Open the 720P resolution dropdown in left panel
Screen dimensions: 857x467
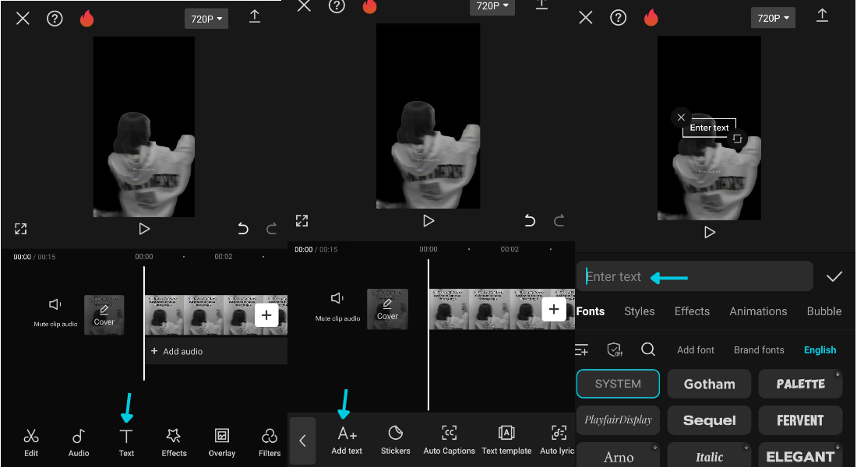206,19
